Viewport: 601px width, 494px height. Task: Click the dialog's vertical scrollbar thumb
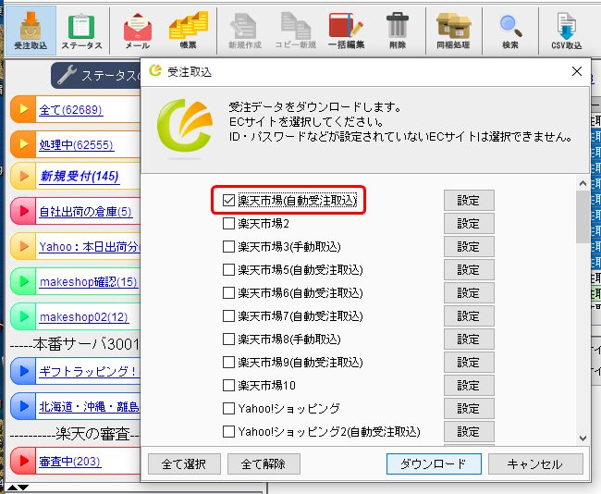(x=583, y=216)
